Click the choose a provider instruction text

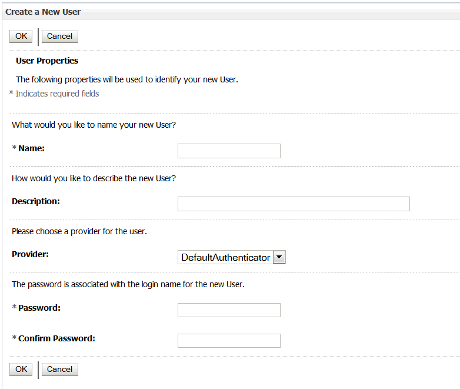point(79,231)
